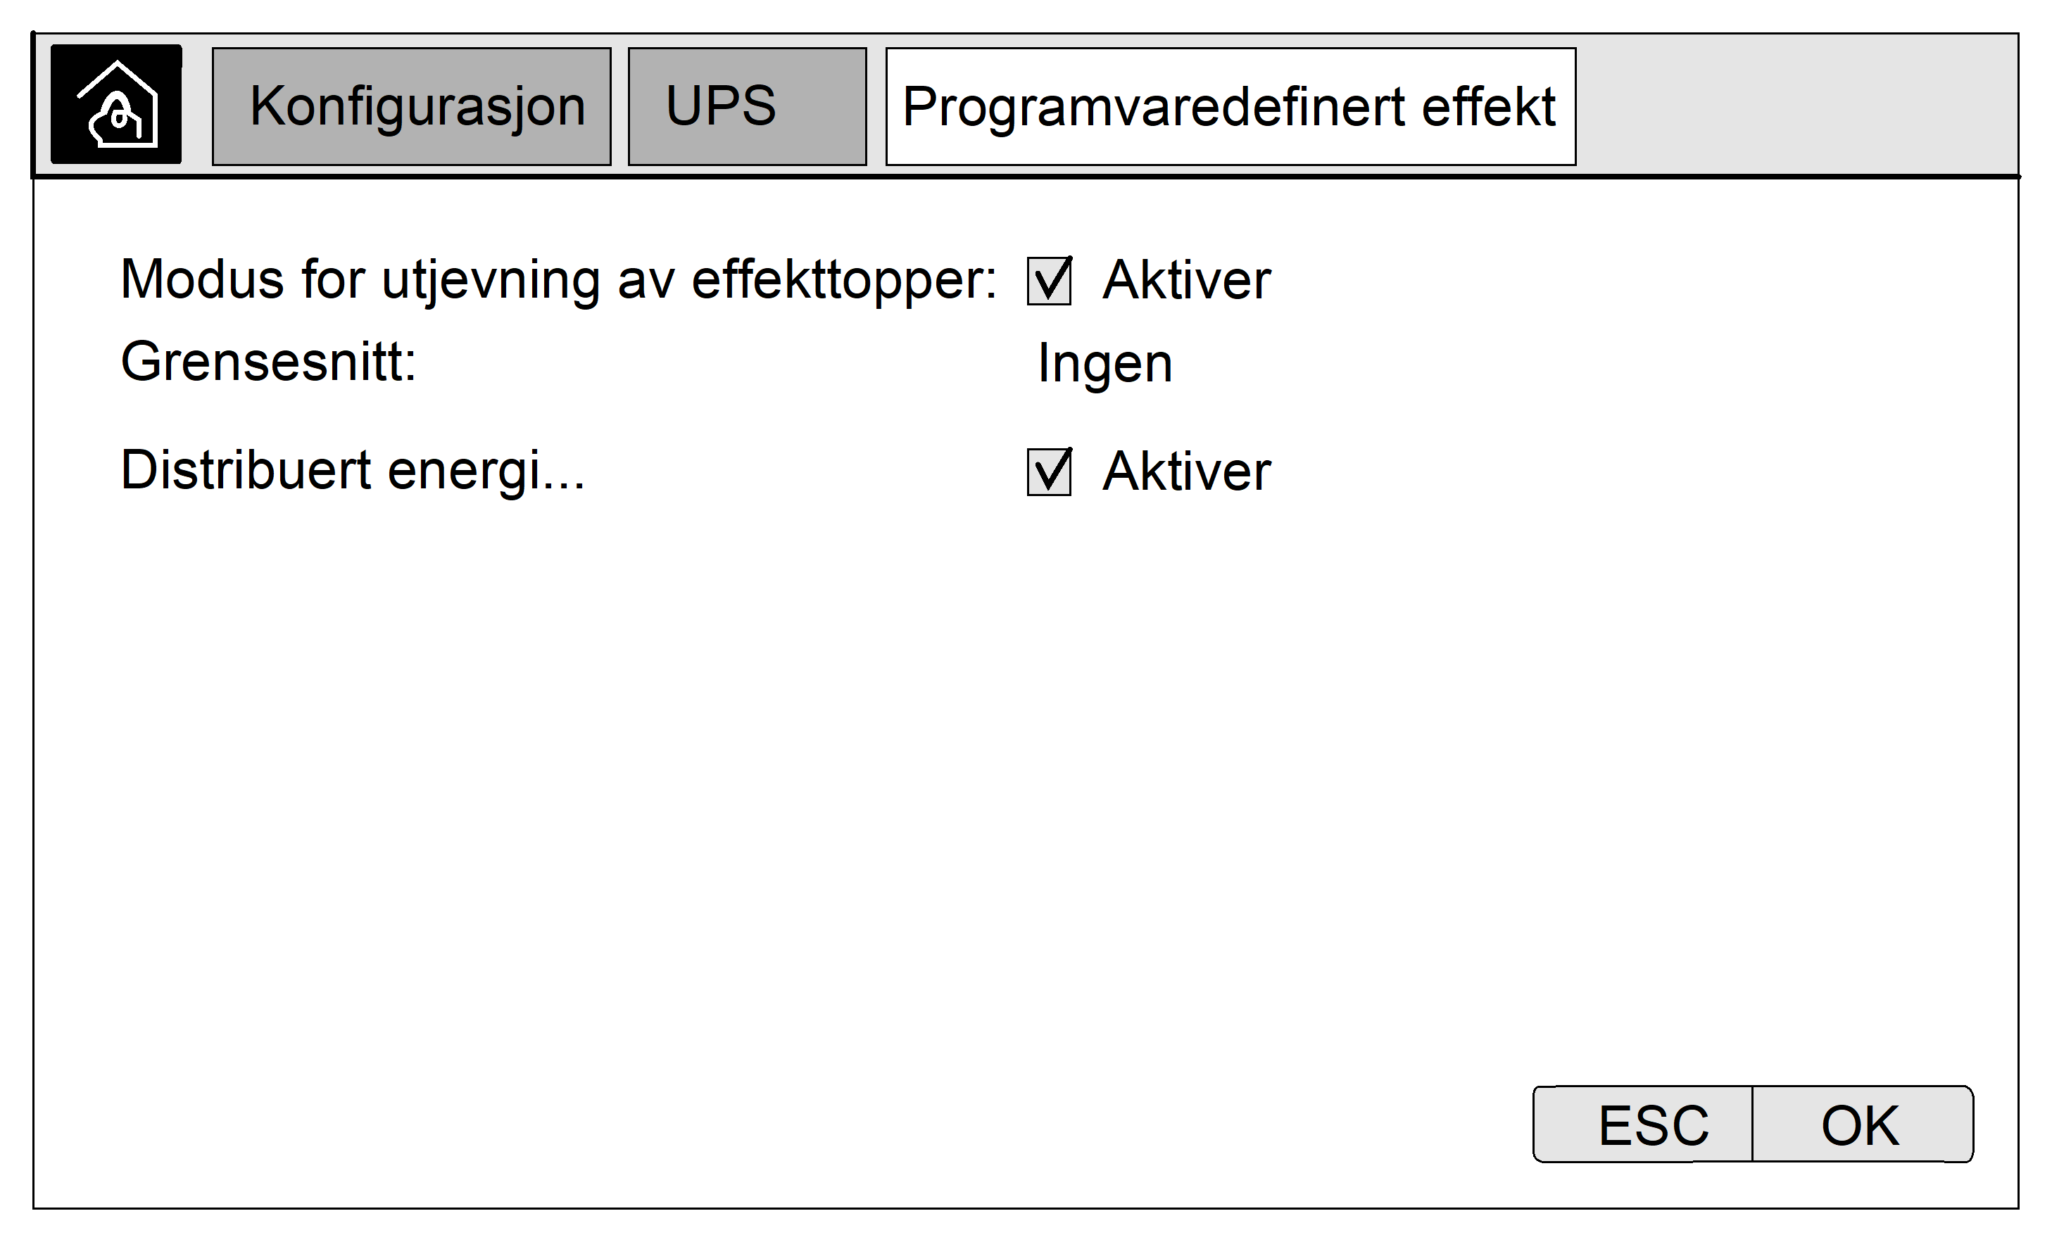Click the Grensesnitt: field label
This screenshot has width=2052, height=1242.
pyautogui.click(x=268, y=362)
